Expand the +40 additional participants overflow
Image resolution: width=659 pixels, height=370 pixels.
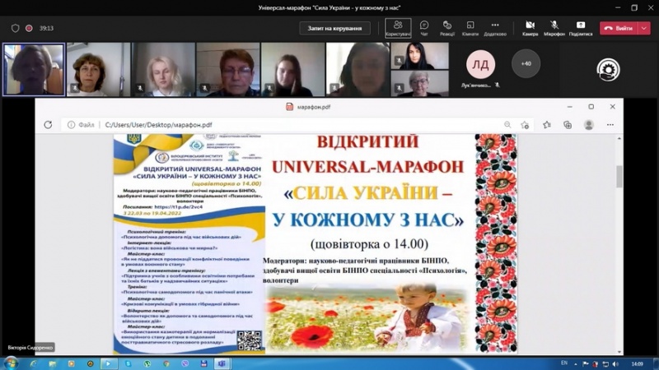point(526,63)
